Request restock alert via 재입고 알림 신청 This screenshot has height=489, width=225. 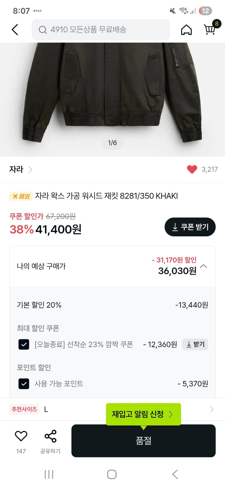[x=143, y=414]
